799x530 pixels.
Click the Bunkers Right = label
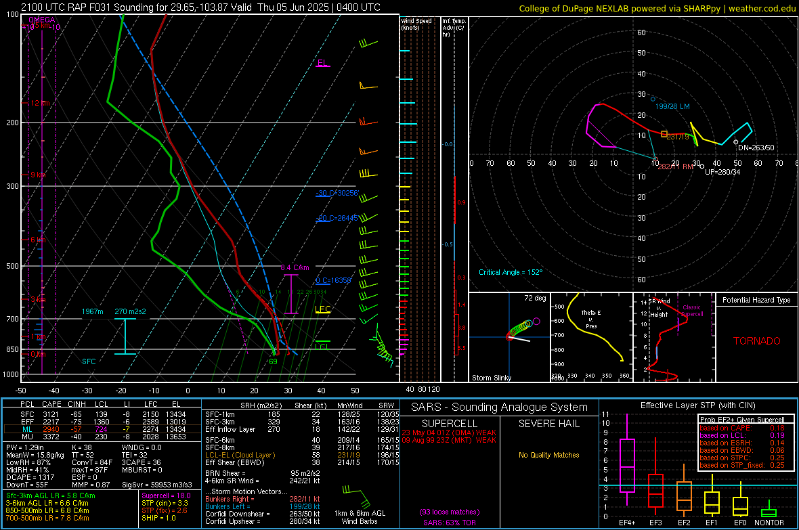click(230, 499)
